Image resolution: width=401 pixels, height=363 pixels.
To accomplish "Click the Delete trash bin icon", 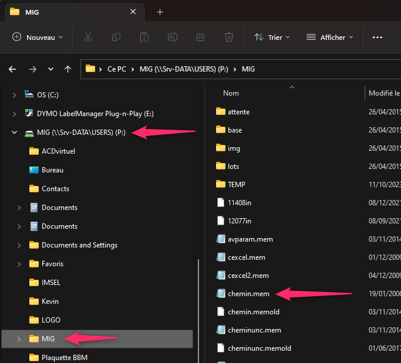I will click(229, 37).
